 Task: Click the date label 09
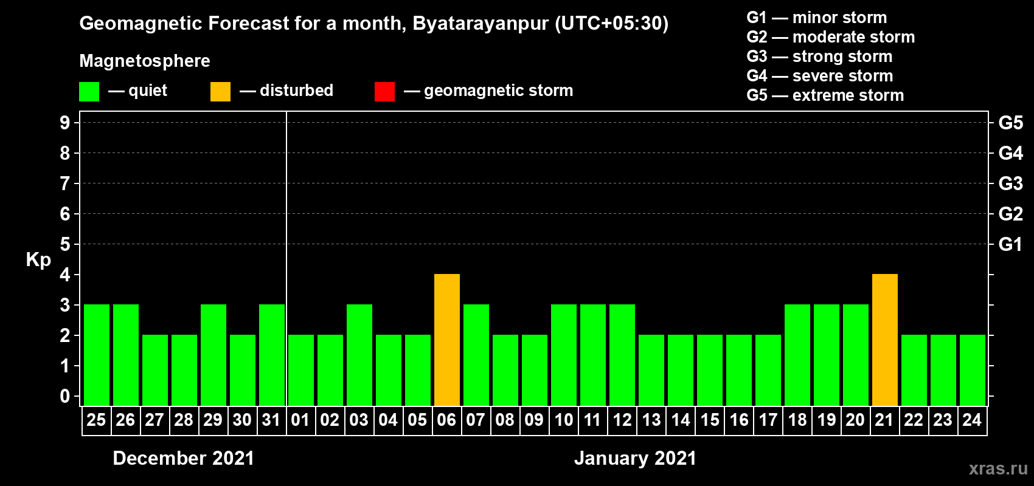(534, 420)
